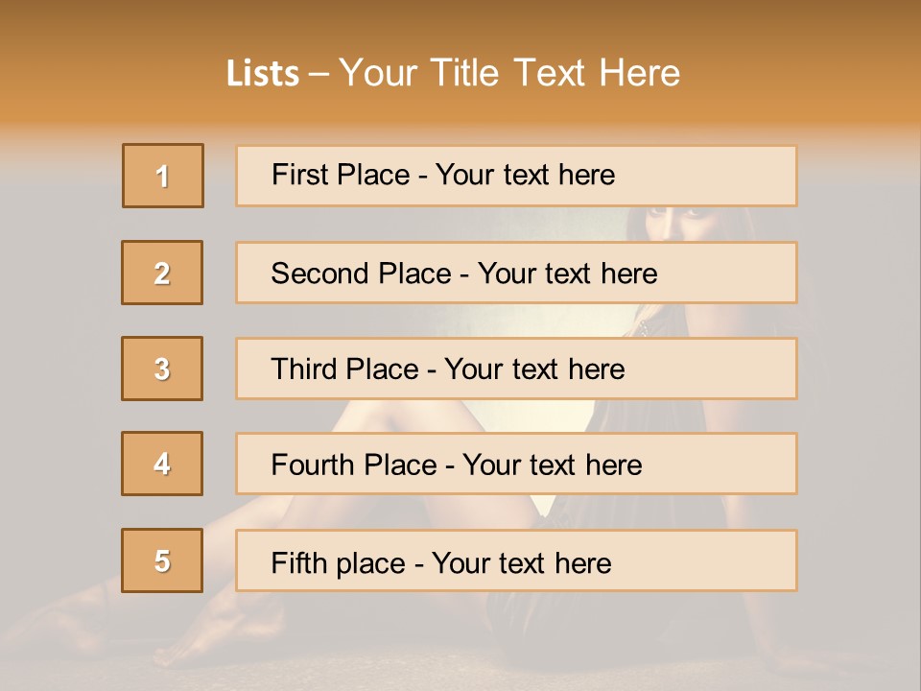Click the number 5 box
Image resolution: width=921 pixels, height=691 pixels.
(162, 560)
